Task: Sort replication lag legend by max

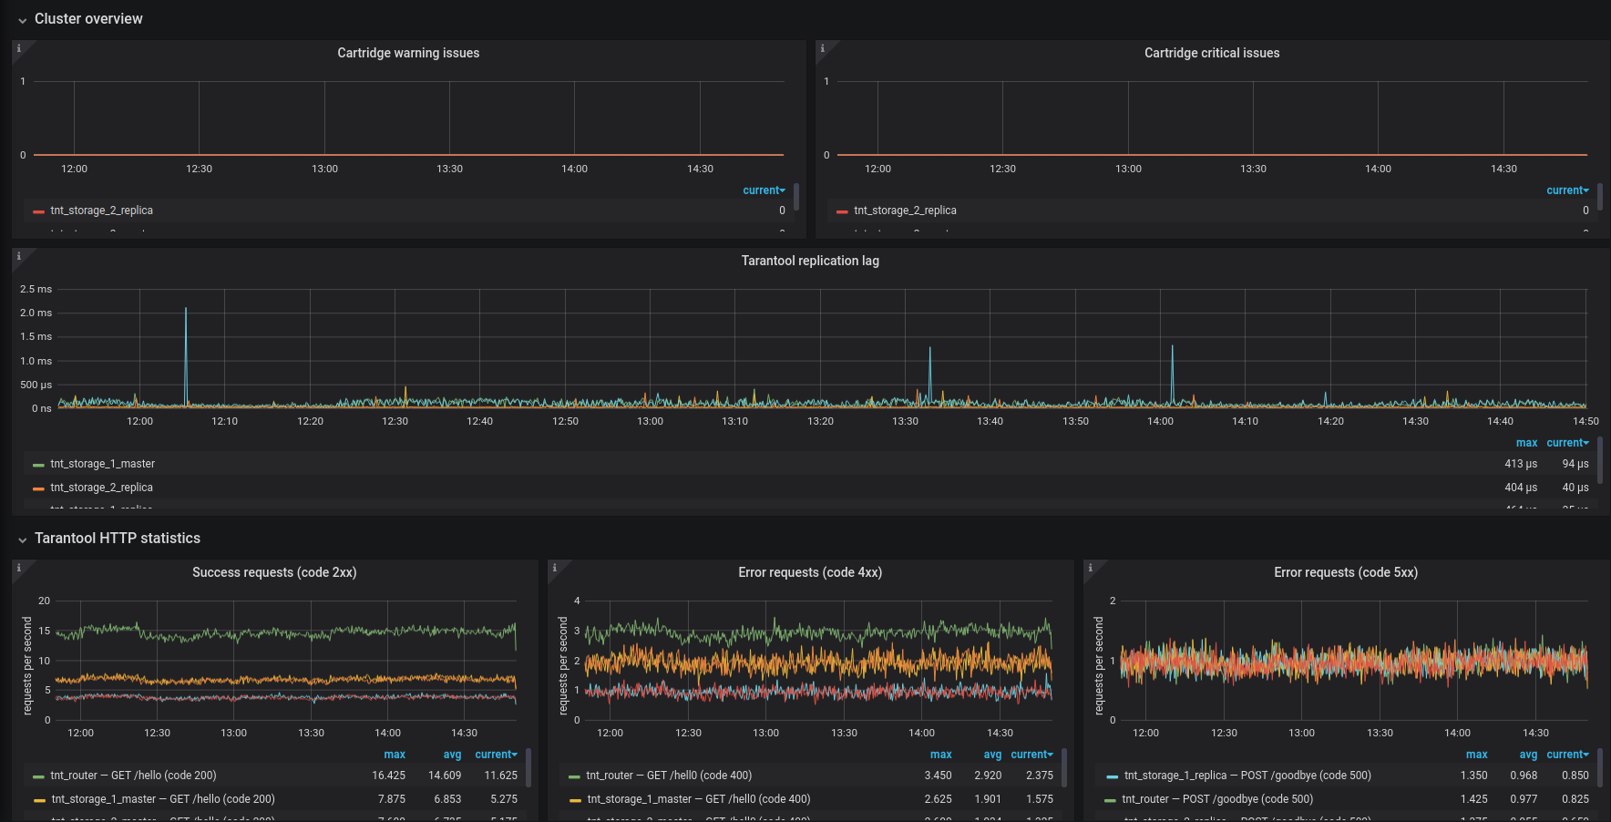Action: tap(1526, 443)
